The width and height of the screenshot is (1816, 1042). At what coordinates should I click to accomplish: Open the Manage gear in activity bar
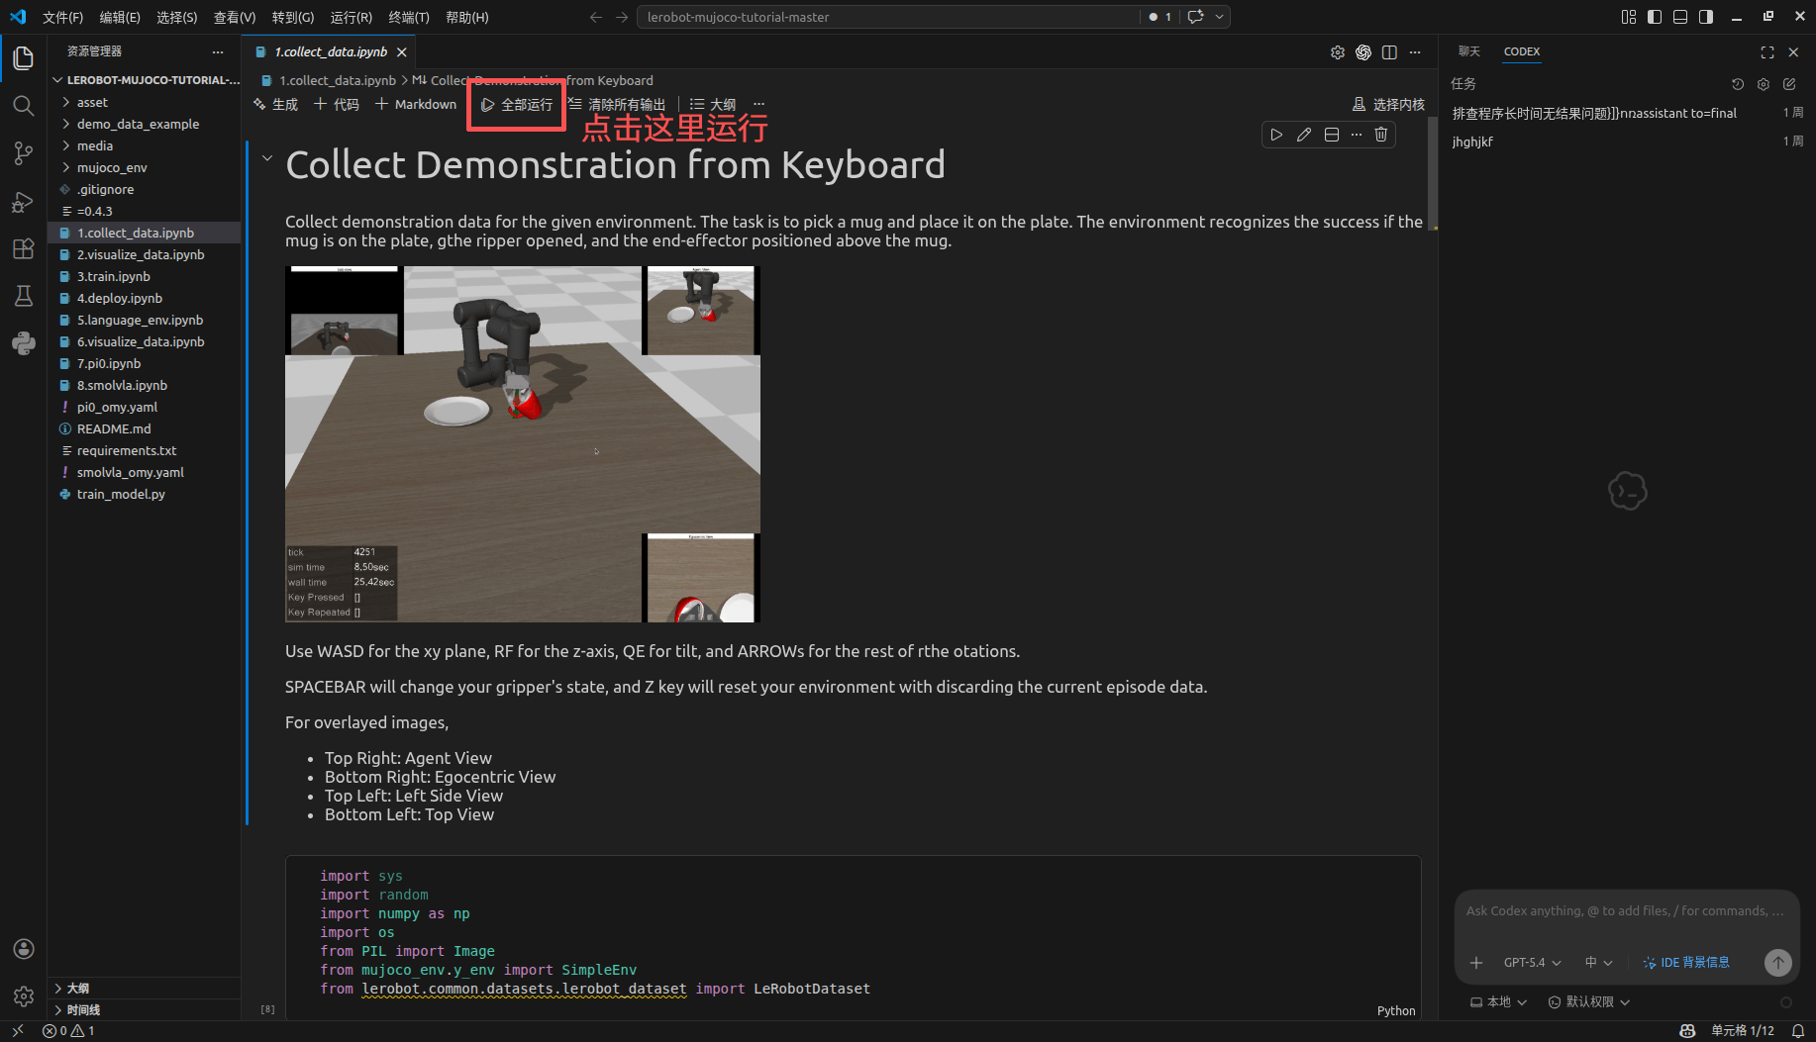point(24,996)
